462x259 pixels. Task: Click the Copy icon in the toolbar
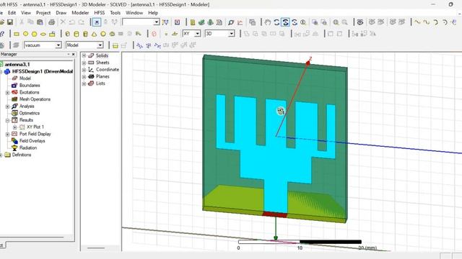(30, 22)
